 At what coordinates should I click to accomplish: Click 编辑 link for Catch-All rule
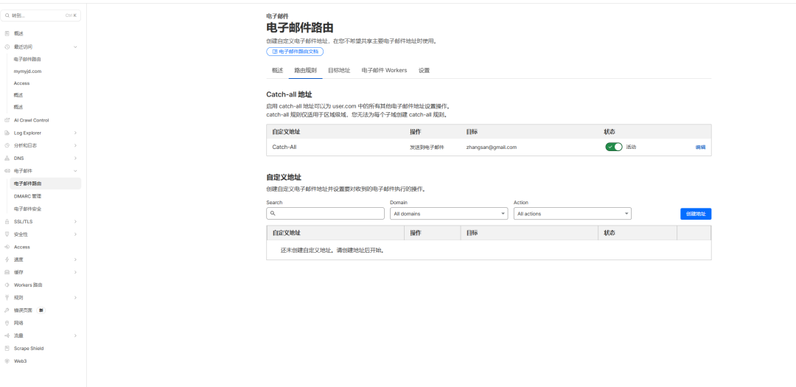point(700,147)
